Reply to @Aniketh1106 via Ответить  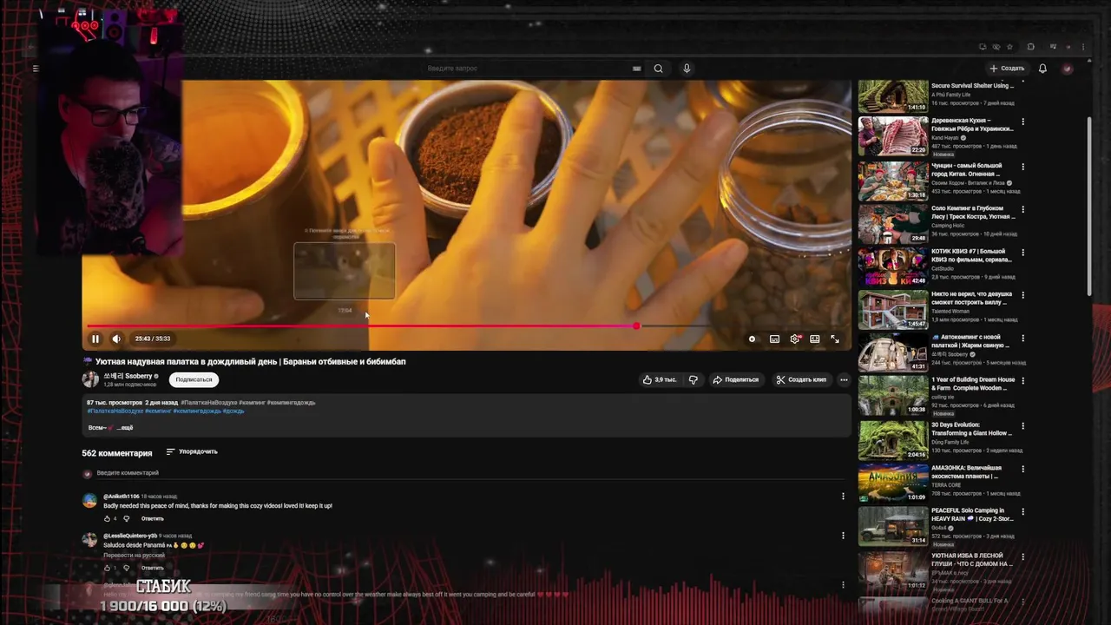pos(153,519)
